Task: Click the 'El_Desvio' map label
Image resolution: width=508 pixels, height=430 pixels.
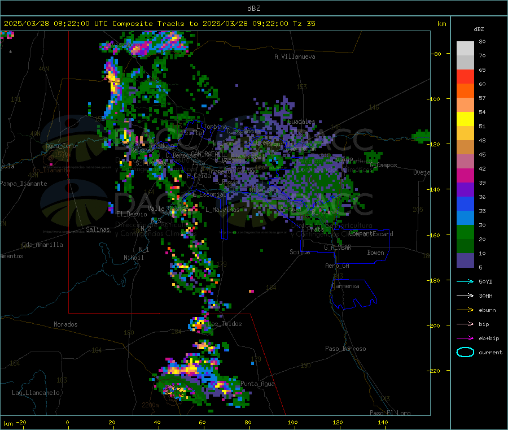Action: (132, 214)
